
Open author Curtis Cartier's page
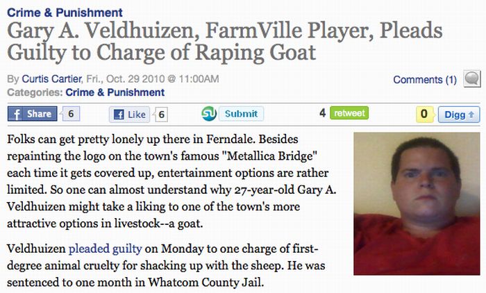[51, 78]
